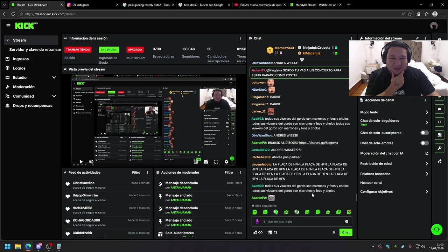The image size is (448, 252).
Task: Open the hamburger menu beside Kick logo
Action: (x=8, y=26)
